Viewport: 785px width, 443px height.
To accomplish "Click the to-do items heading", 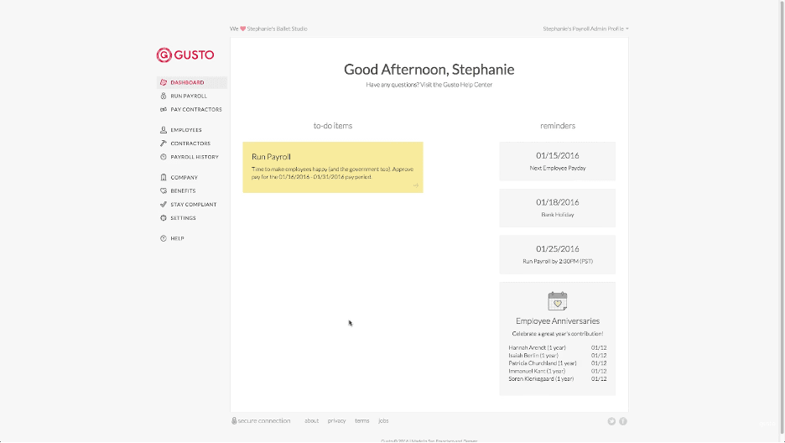I will [x=333, y=126].
